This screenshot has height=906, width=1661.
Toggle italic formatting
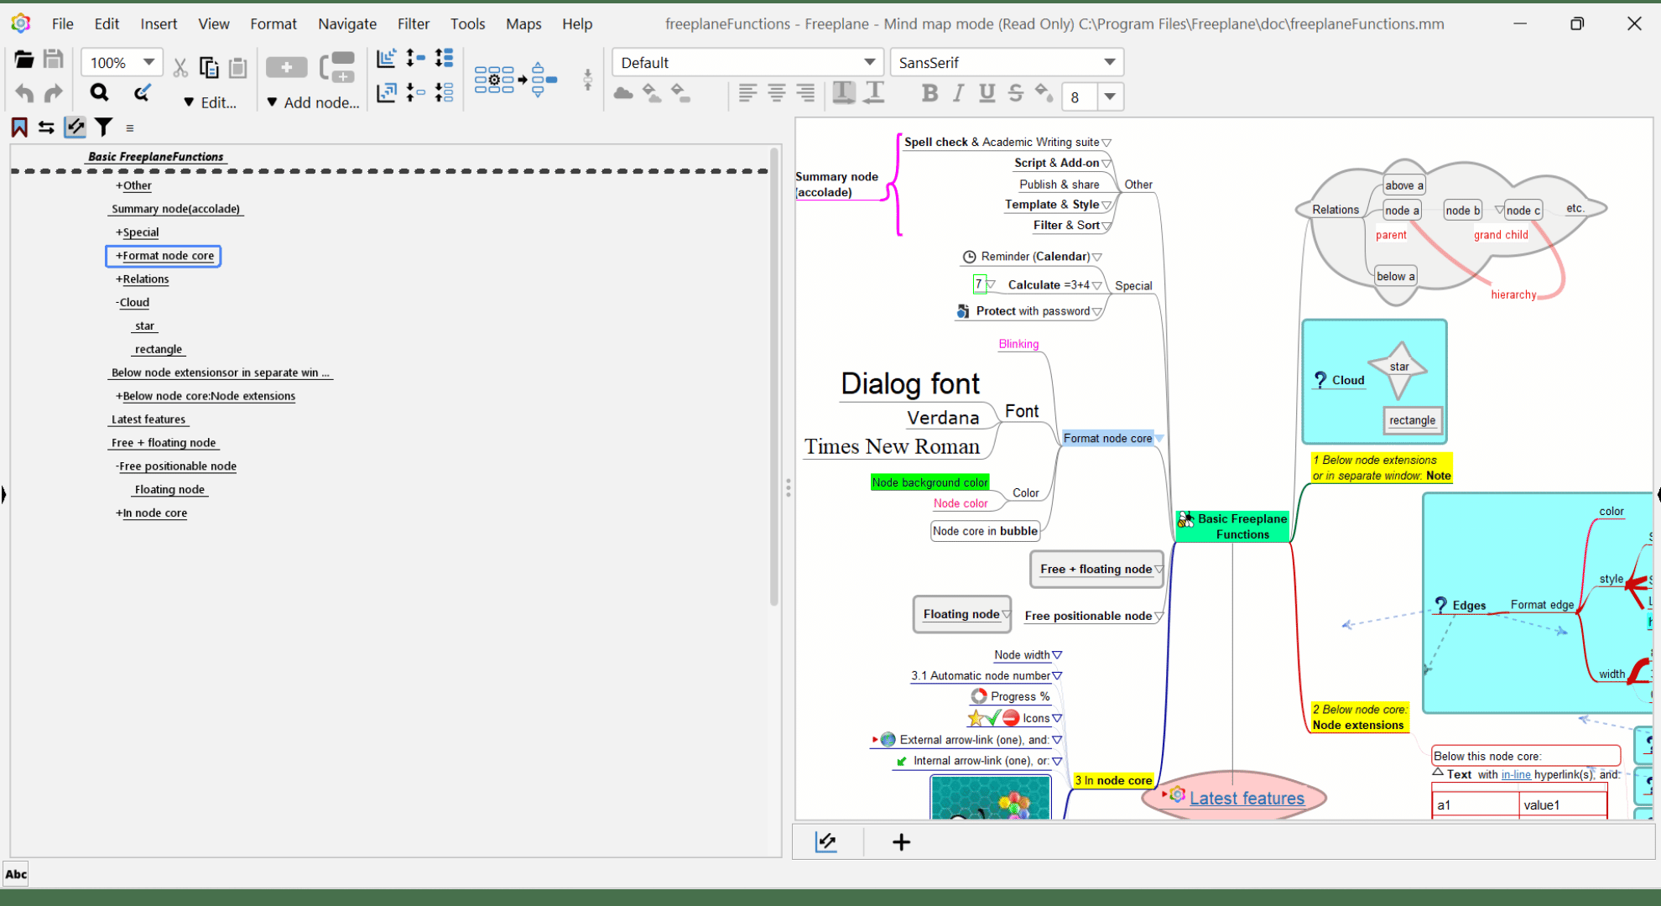click(958, 93)
